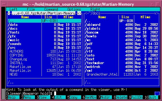Sort left panel by MTime column header
This screenshot has width=162, height=101.
pos(68,17)
